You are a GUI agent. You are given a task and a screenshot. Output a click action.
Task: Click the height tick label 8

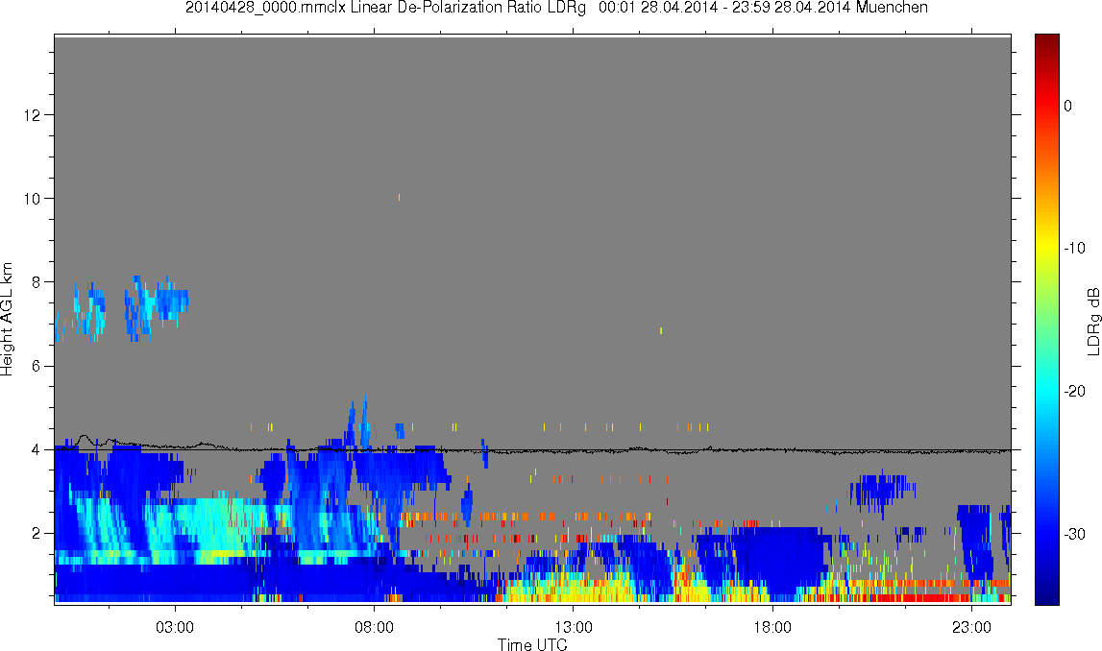click(x=36, y=281)
